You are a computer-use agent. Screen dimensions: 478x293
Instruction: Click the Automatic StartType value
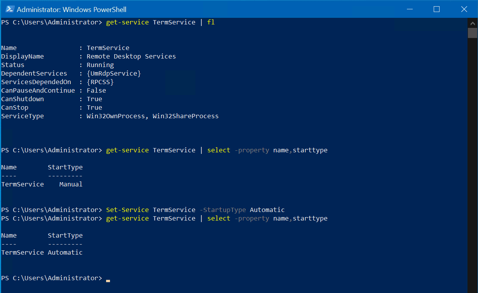click(x=65, y=252)
